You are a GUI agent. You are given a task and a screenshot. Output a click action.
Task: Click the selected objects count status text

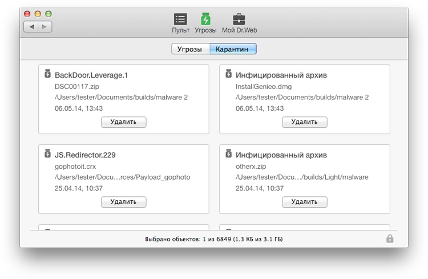tap(214, 240)
